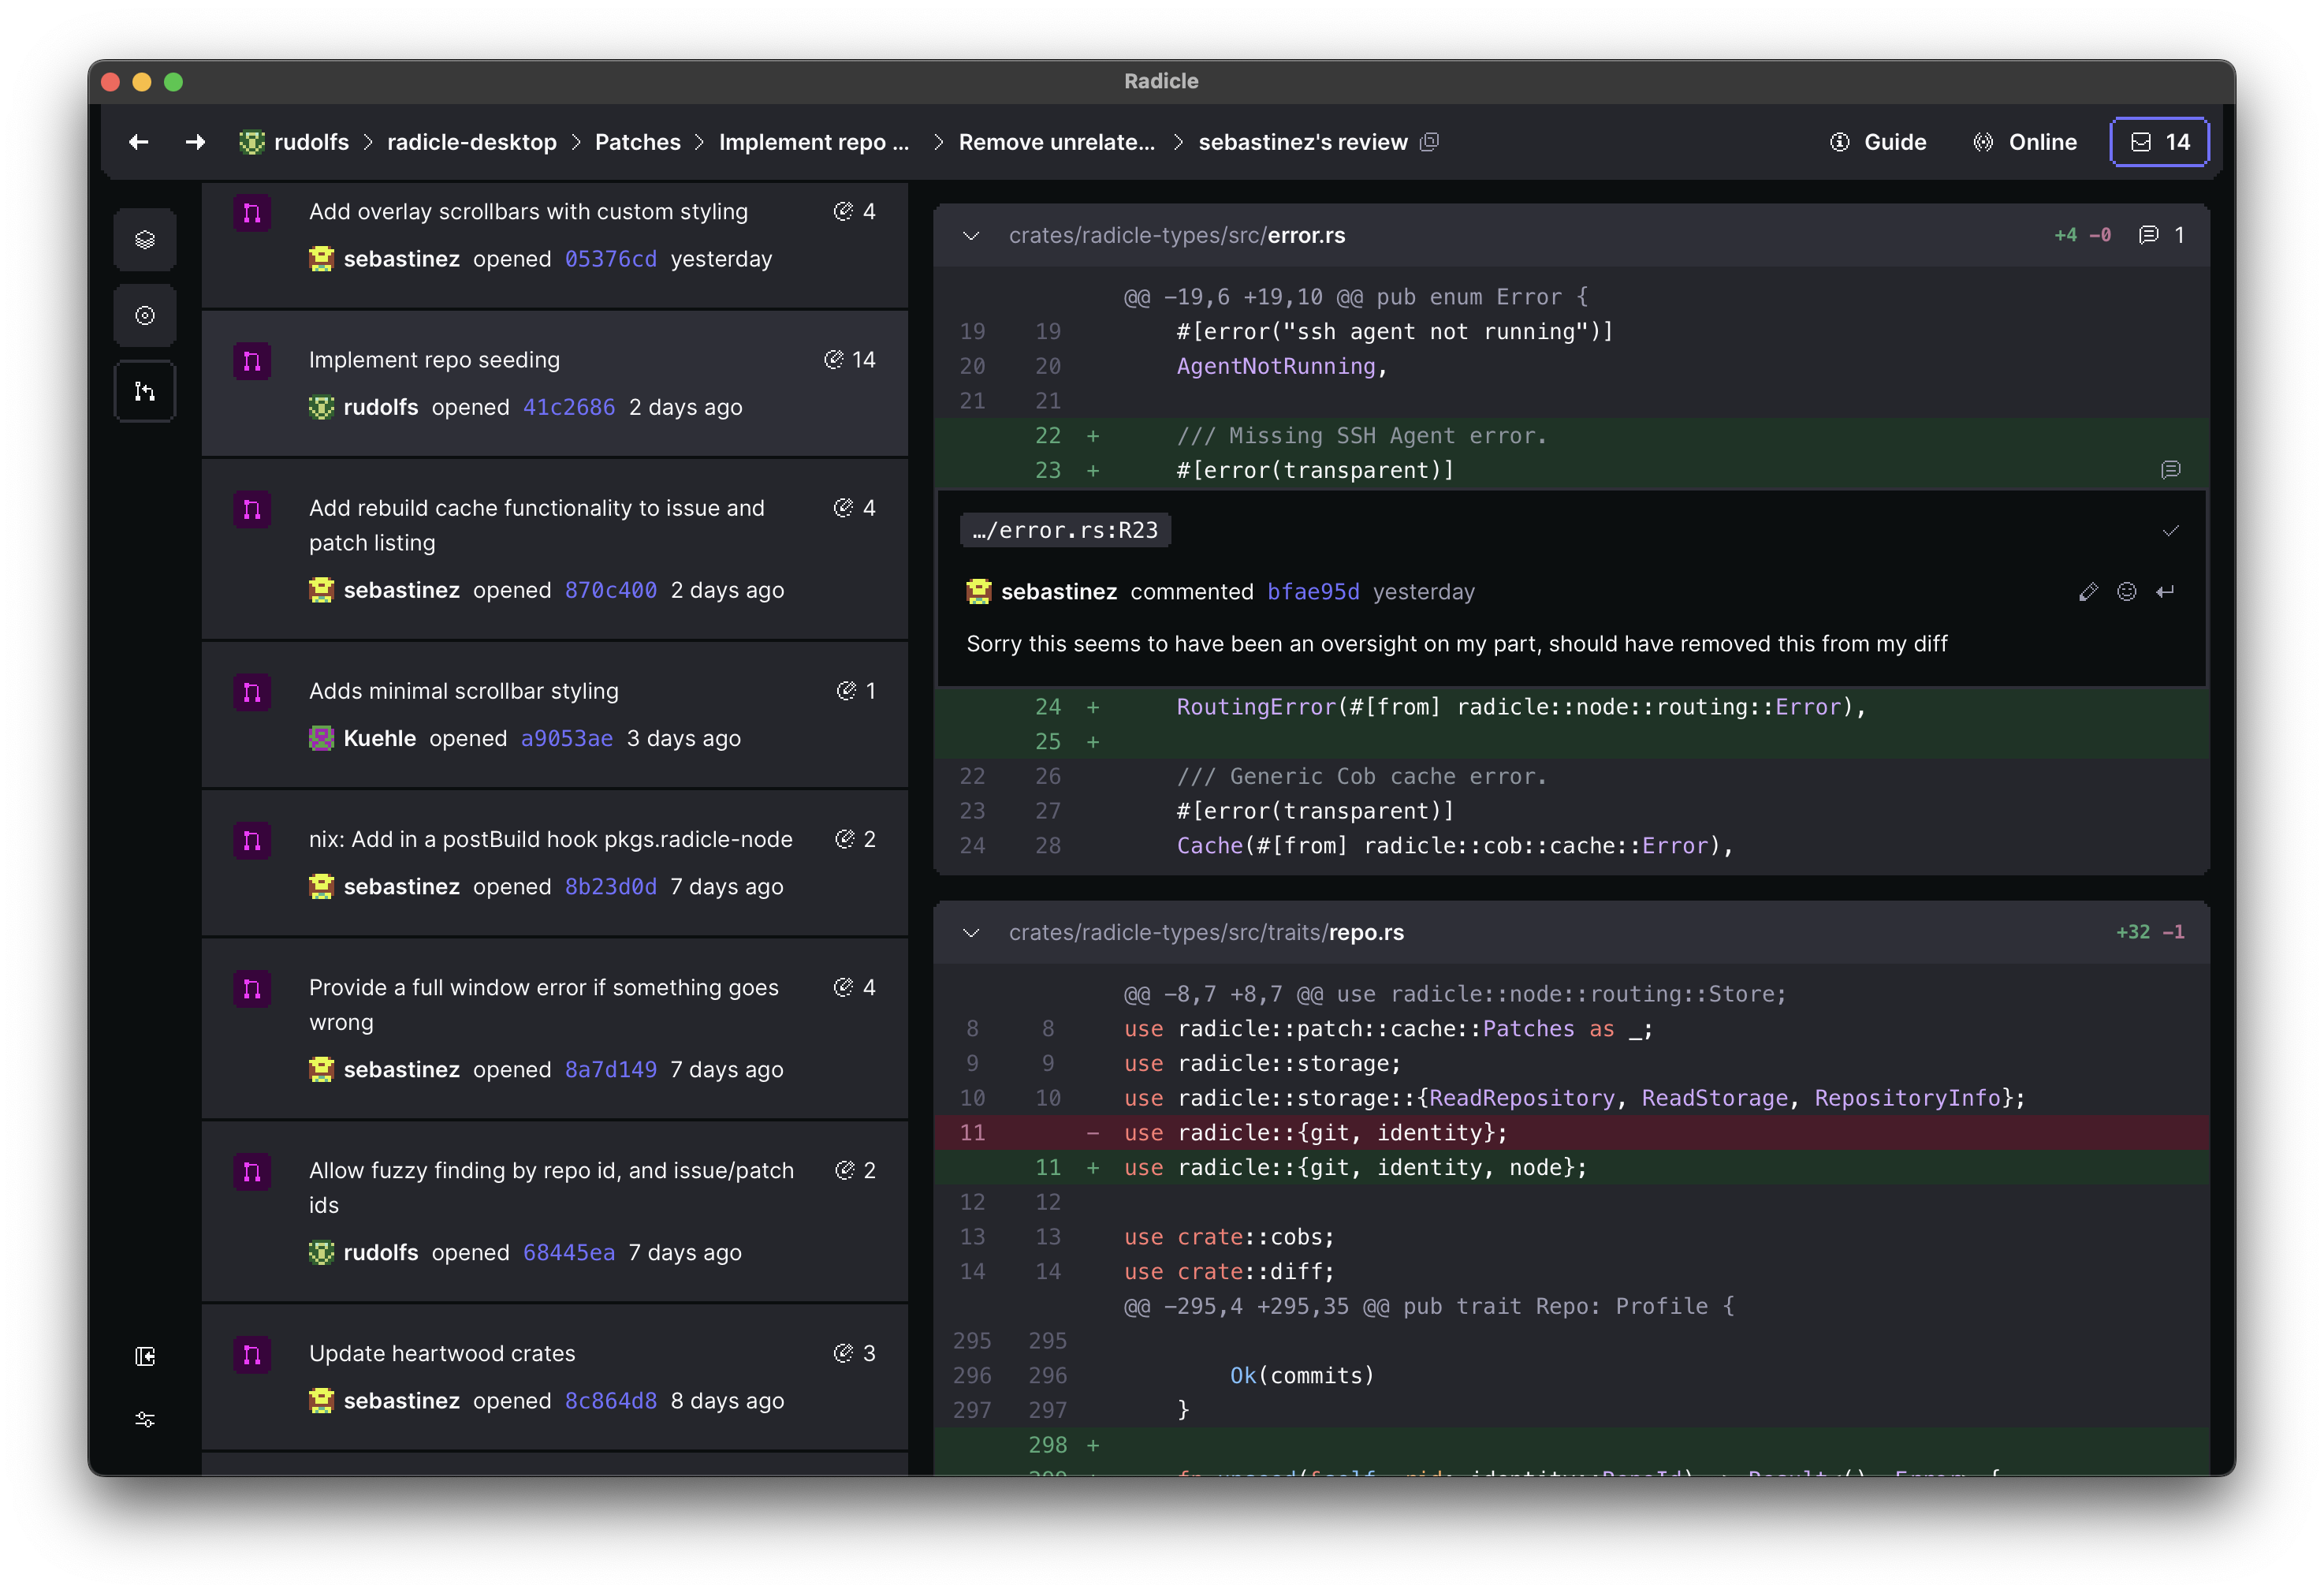Click the rudolfs avatar in breadcrumb
This screenshot has width=2324, height=1593.
(x=252, y=142)
